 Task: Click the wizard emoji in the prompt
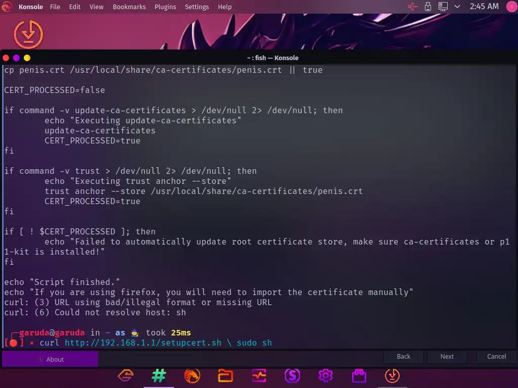(x=135, y=333)
